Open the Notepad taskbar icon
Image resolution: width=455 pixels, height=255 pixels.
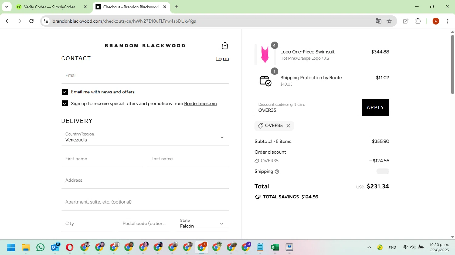click(260, 247)
